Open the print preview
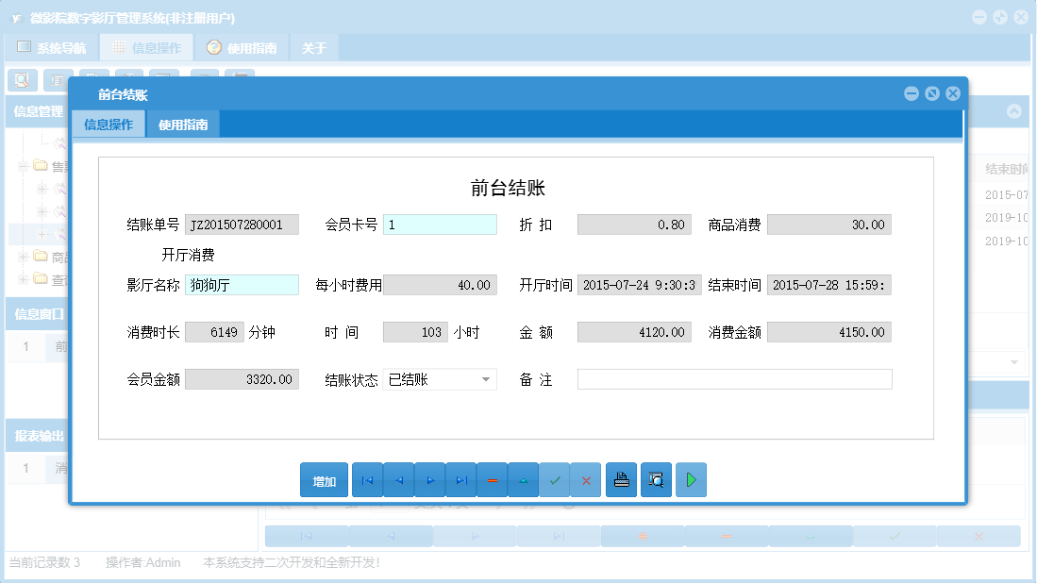The width and height of the screenshot is (1037, 583). 657,479
